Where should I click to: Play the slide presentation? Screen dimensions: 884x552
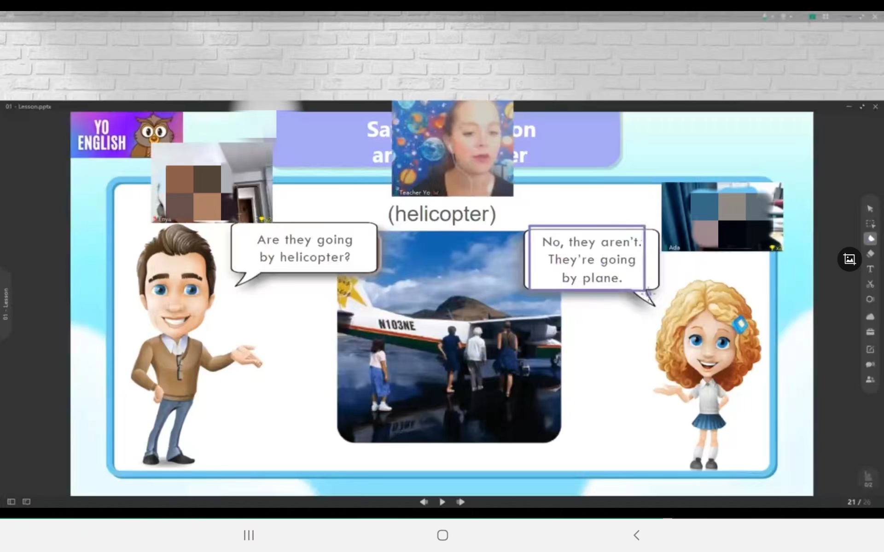point(442,502)
